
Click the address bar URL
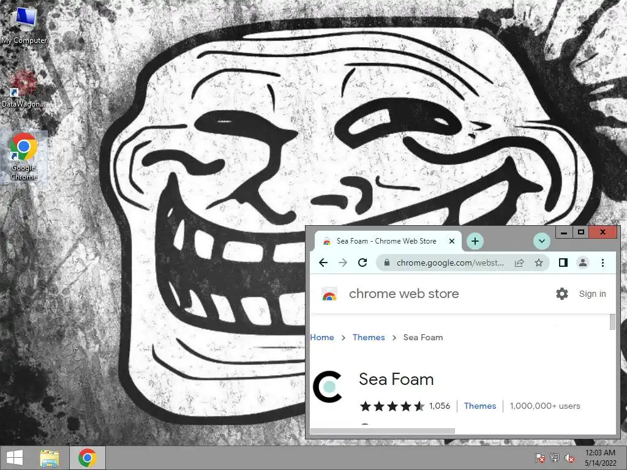point(450,263)
